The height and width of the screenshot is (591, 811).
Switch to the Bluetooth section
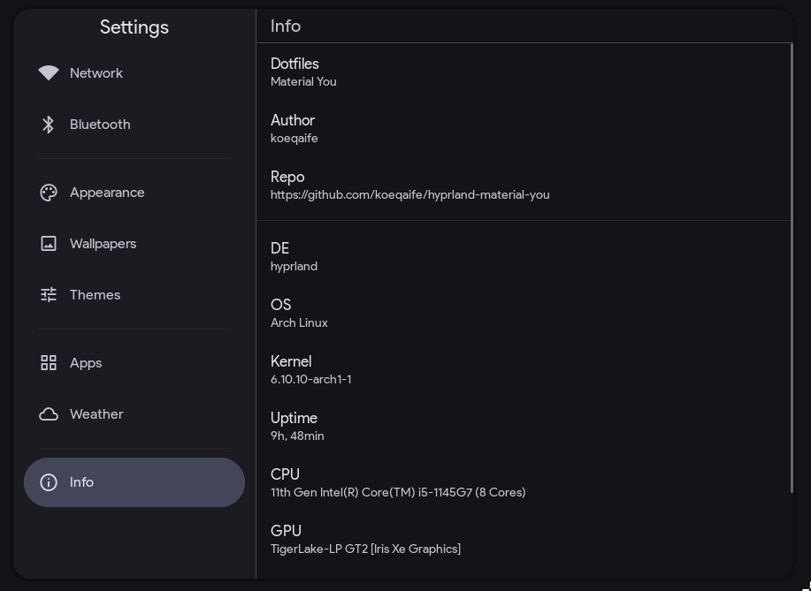(x=100, y=125)
